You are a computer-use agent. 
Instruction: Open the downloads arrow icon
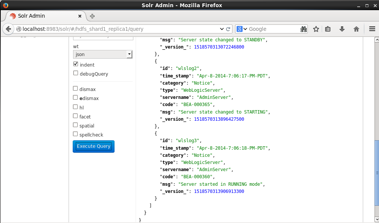pyautogui.click(x=342, y=29)
